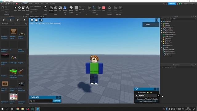
Task: Open the PLUGINS ribbon tab
Action: (x=53, y=4)
